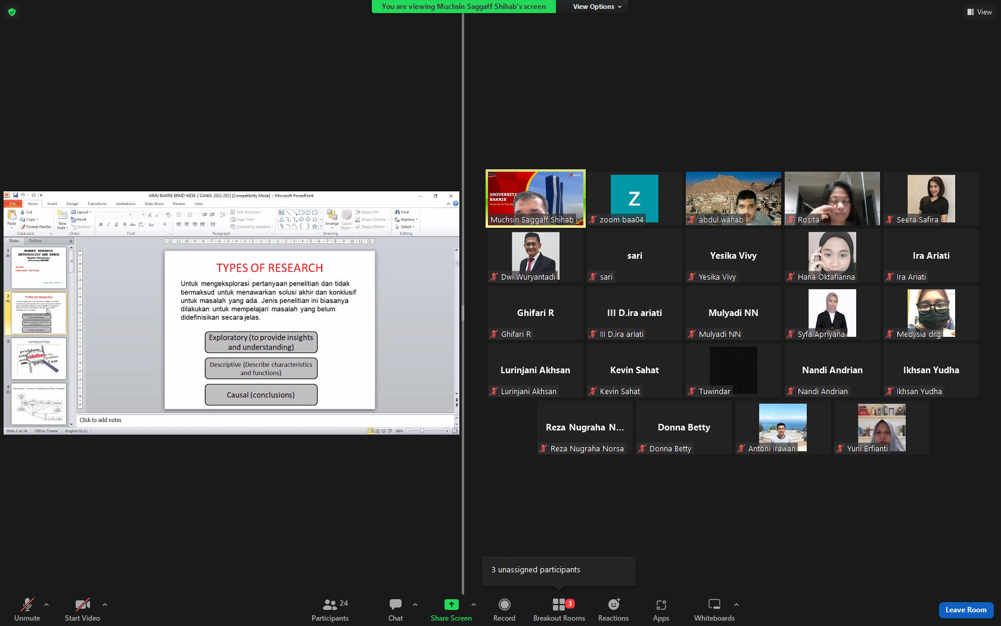This screenshot has width=1001, height=626.
Task: Select Rosita's video tile
Action: tap(832, 199)
